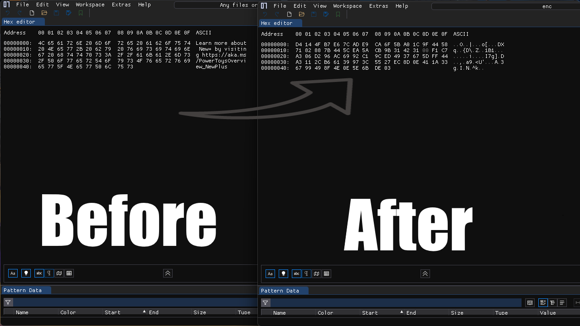Click sort arrow beside Start in right Pattern Data
The width and height of the screenshot is (580, 326).
tap(402, 312)
